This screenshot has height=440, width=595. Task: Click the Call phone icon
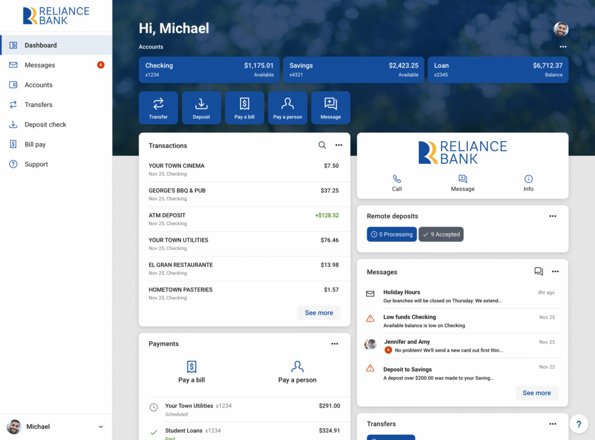pyautogui.click(x=397, y=179)
